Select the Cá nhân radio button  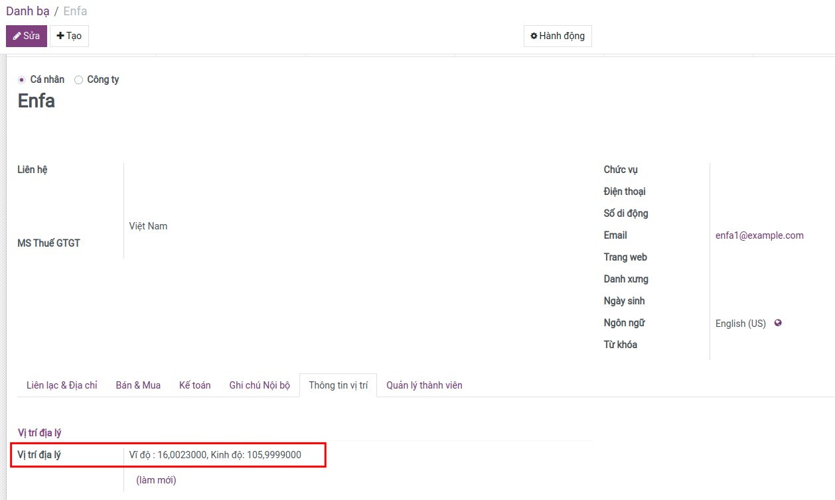click(x=22, y=80)
